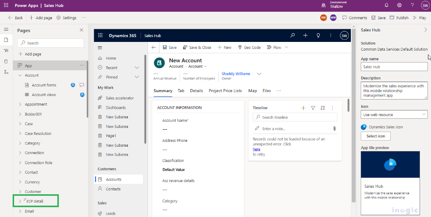Close the Pages panel

[x=81, y=30]
